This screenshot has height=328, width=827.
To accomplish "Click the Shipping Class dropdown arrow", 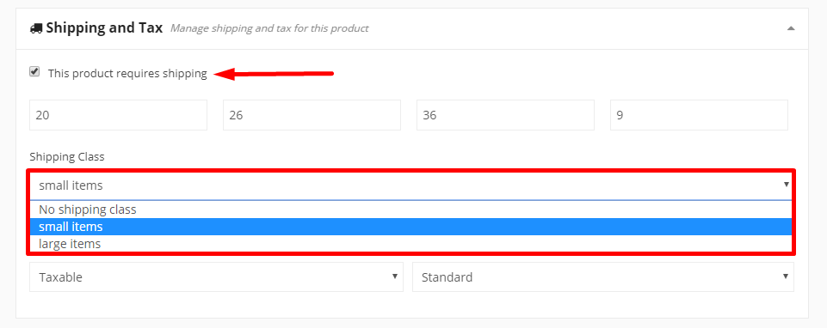I will [786, 185].
